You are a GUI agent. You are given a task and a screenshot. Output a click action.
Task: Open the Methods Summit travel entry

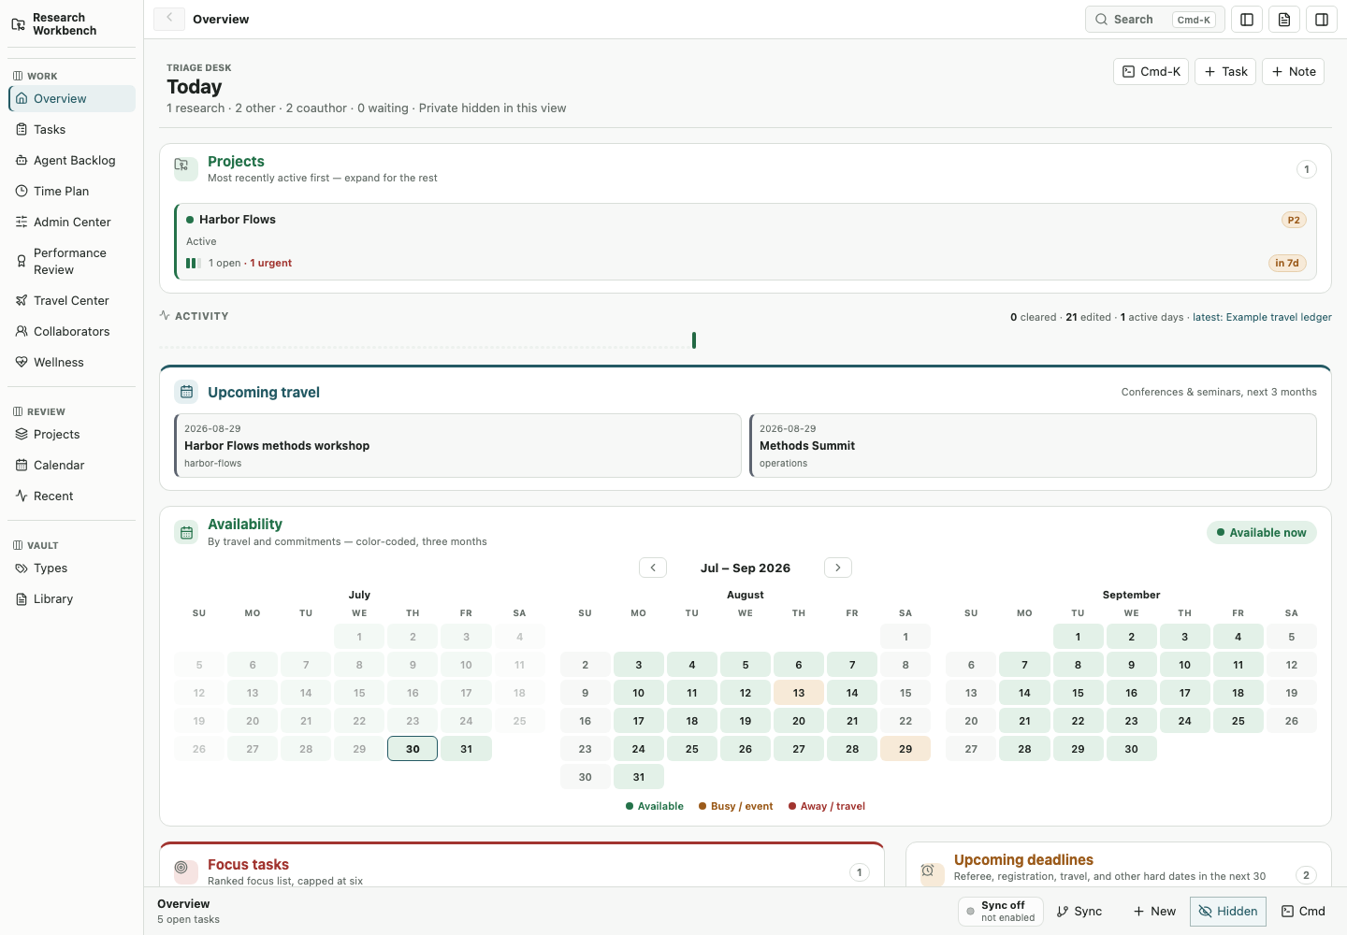[x=1034, y=446]
